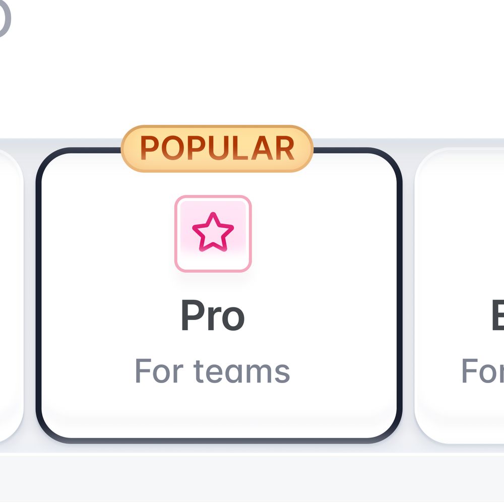Click the POPULAR badge

(217, 149)
